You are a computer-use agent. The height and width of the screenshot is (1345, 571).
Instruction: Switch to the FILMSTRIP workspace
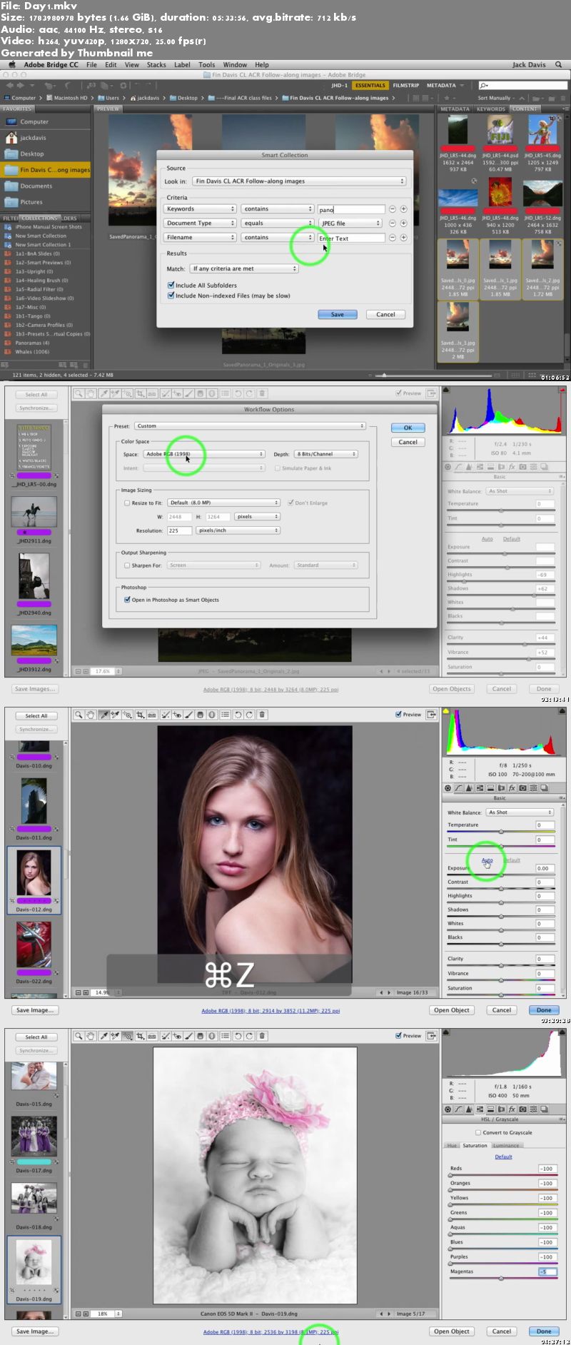click(406, 86)
